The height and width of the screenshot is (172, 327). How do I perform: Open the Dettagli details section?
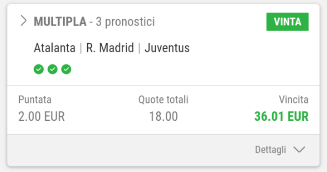(x=271, y=150)
